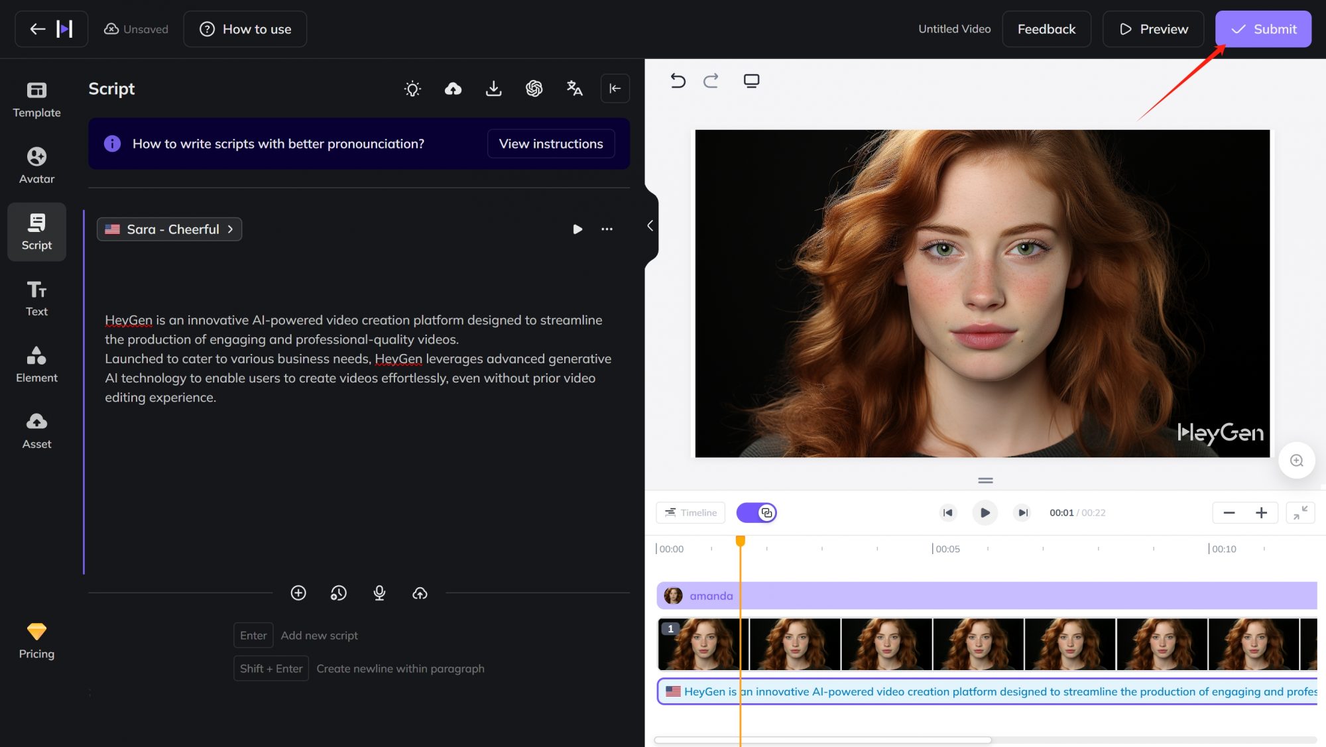Record audio with the microphone icon

[379, 593]
